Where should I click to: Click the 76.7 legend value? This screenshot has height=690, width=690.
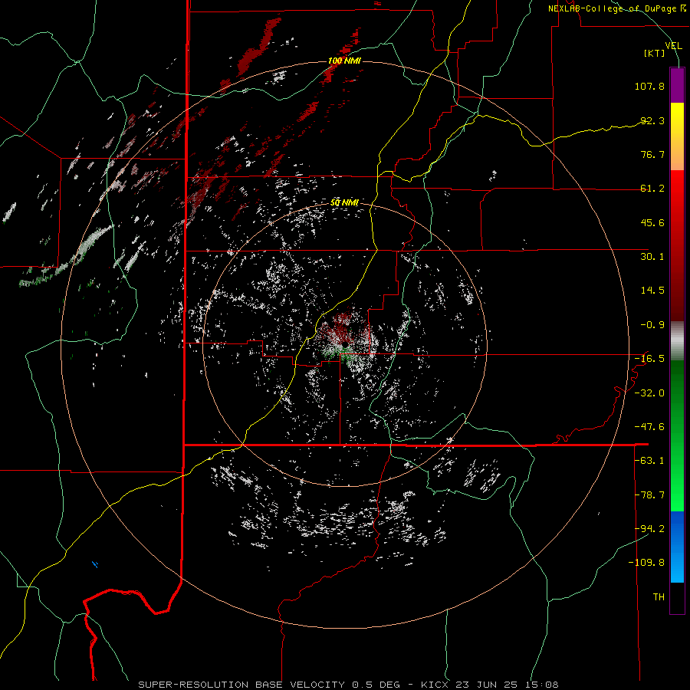[652, 154]
